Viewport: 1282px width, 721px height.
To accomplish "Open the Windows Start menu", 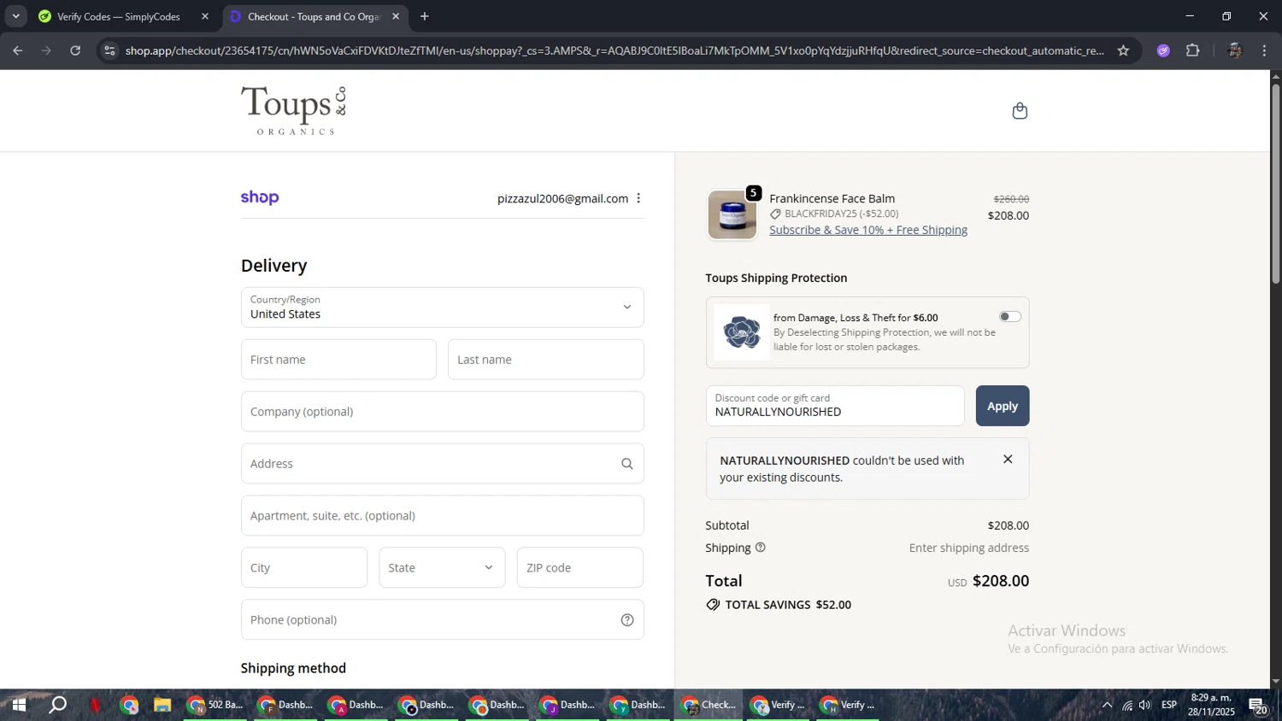I will click(18, 705).
